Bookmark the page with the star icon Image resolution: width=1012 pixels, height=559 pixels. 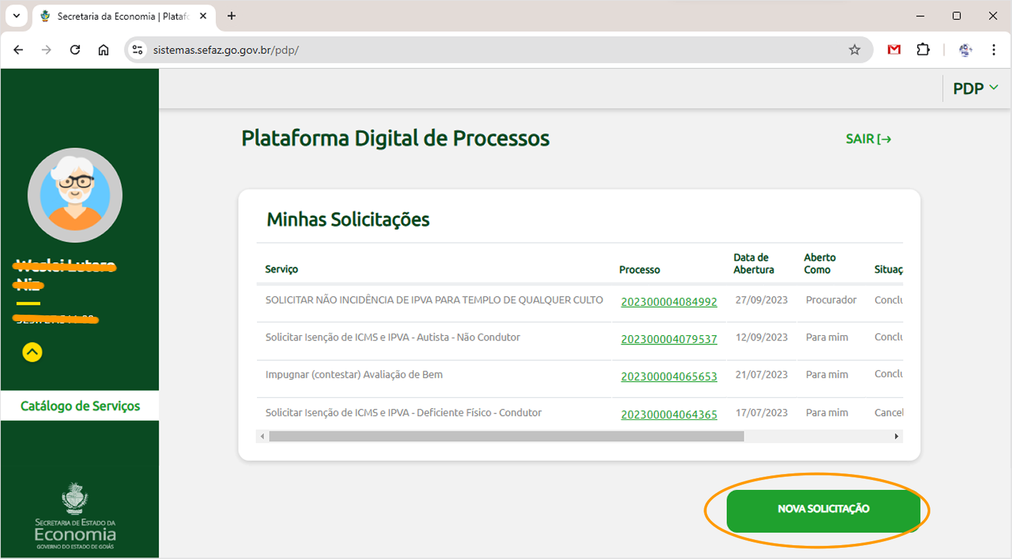pyautogui.click(x=855, y=49)
